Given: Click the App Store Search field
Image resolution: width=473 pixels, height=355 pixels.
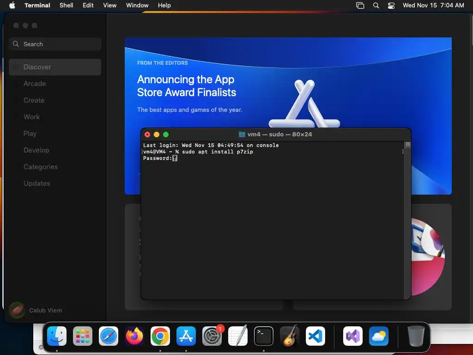Looking at the screenshot, I should [55, 44].
